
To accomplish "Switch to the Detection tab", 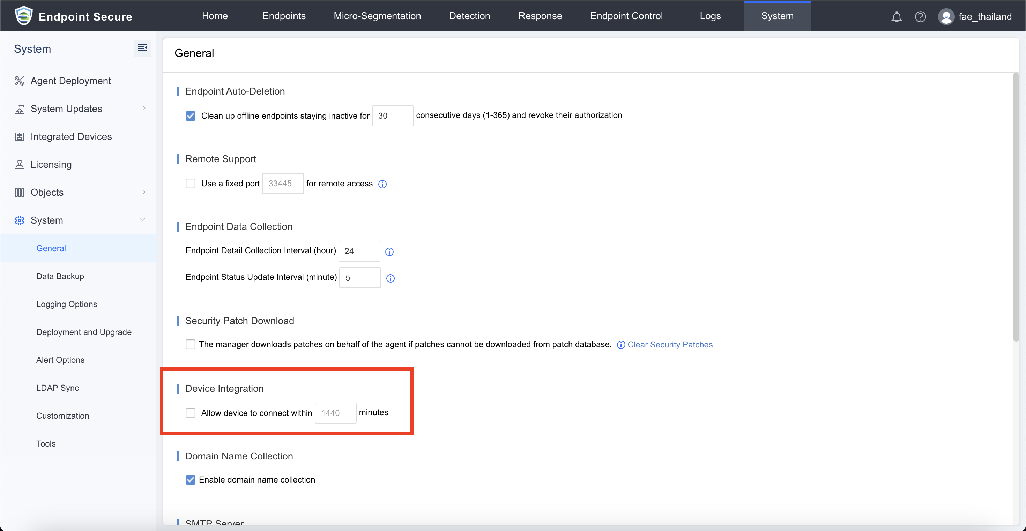I will tap(470, 16).
